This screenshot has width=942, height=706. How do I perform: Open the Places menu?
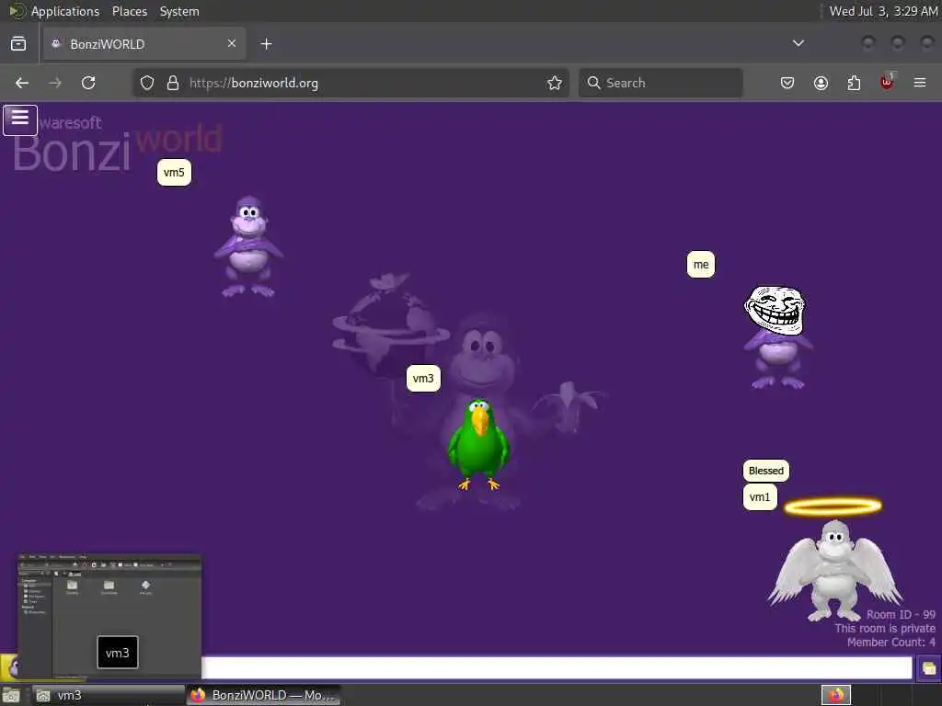[x=129, y=11]
